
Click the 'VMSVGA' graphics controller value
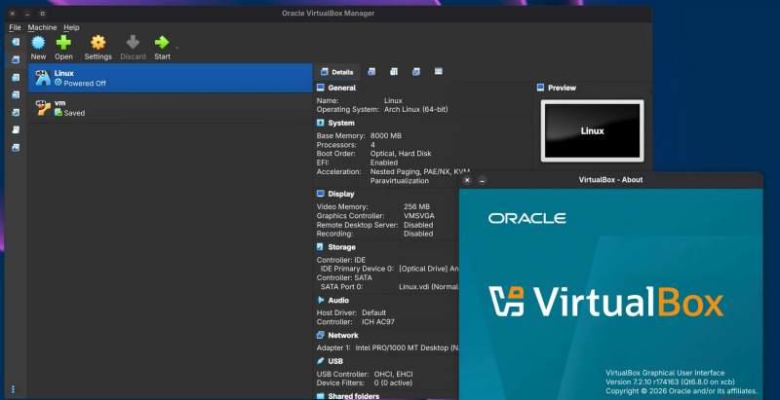point(419,216)
